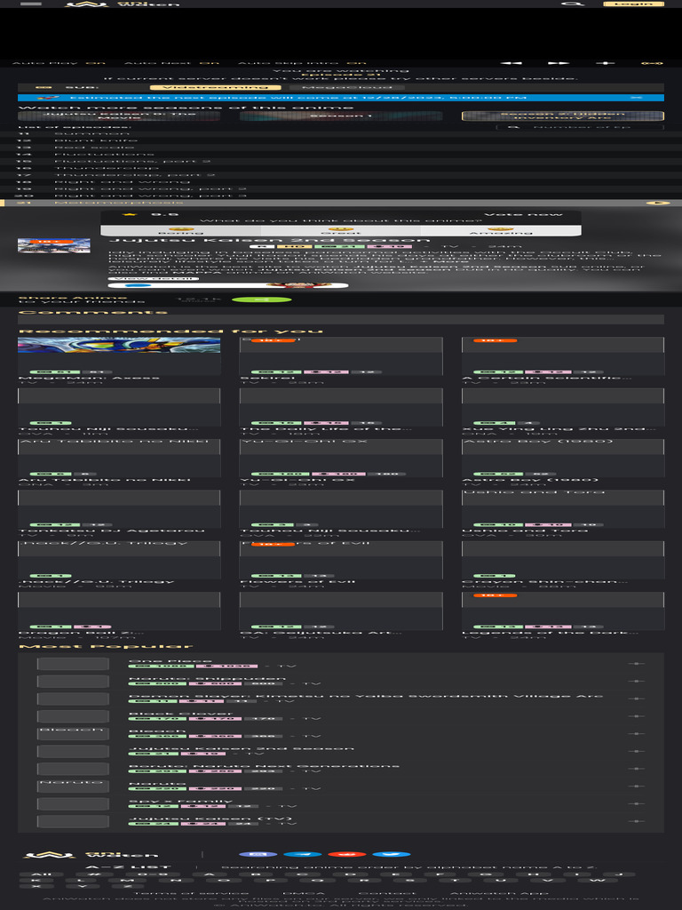This screenshot has height=910, width=682.
Task: Play episode 11 Summon
Action: point(341,133)
